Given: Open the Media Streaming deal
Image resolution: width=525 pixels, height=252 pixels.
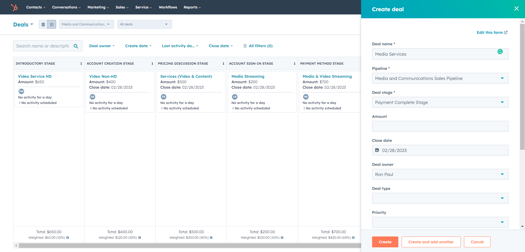Looking at the screenshot, I should [x=248, y=76].
